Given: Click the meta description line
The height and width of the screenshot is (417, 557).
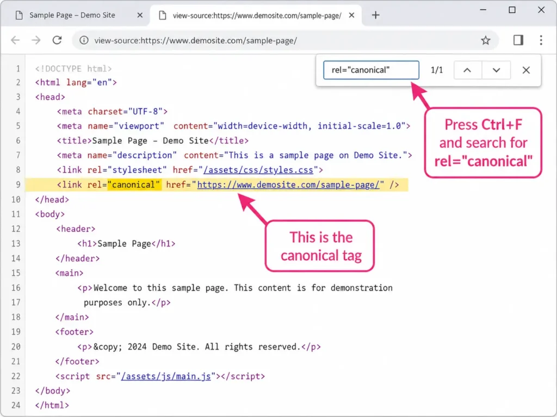Looking at the screenshot, I should click(234, 155).
